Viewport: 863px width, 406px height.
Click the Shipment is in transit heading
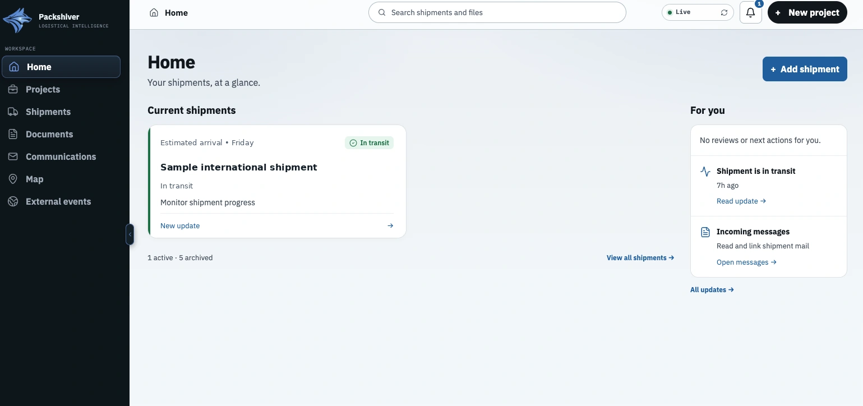[756, 171]
